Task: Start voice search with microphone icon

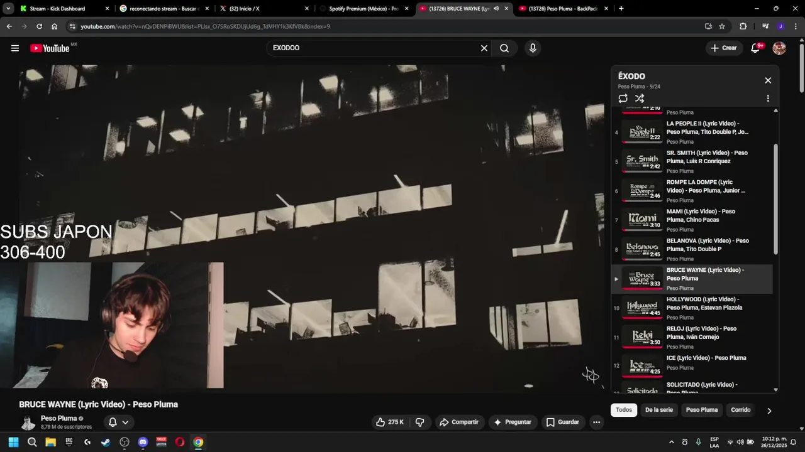Action: 533,48
